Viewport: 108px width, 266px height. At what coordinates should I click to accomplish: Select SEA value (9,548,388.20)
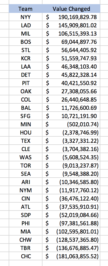click(x=71, y=174)
